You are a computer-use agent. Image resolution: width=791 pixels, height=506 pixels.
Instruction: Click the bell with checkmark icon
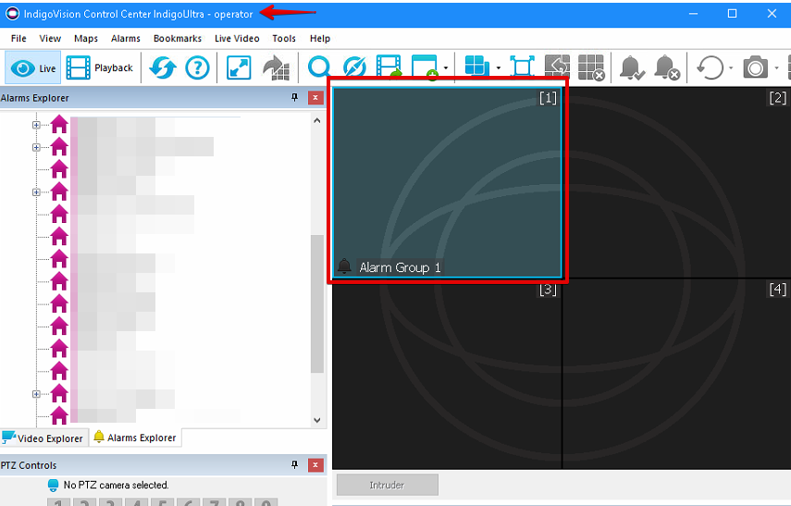[x=632, y=68]
